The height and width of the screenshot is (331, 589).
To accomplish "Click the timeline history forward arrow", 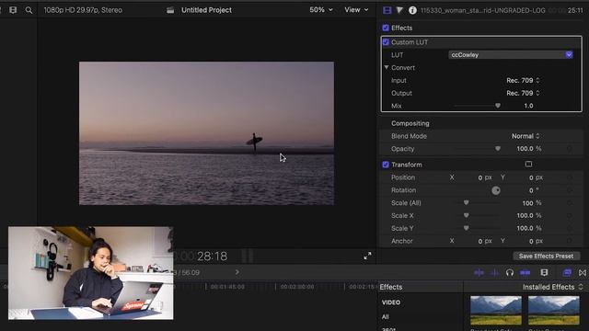I will tap(237, 272).
